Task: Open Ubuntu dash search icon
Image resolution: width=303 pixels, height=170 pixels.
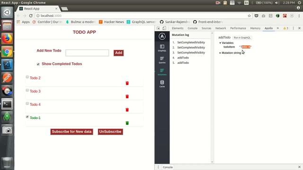Action: coord(7,12)
